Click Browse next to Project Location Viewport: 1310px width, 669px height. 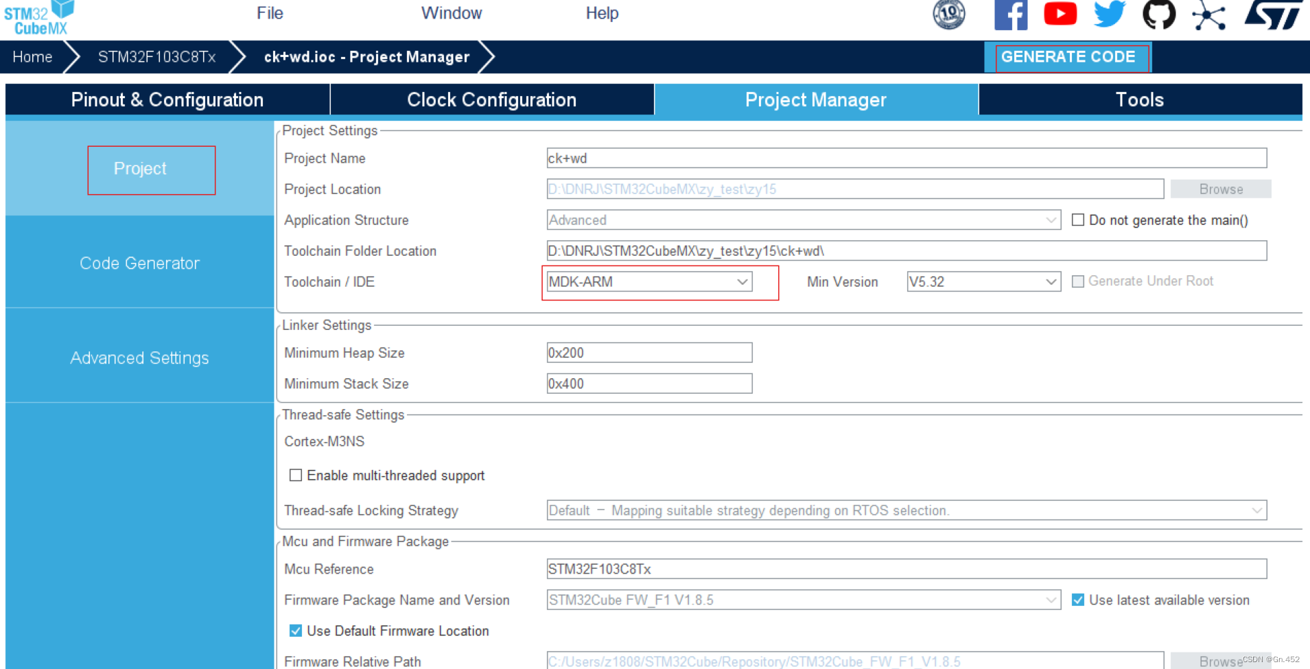(1221, 189)
